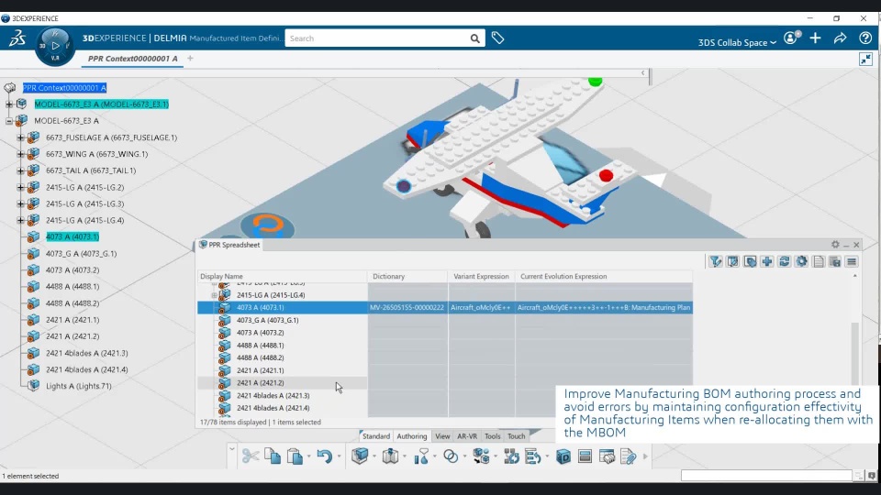Click the Cut scissors icon
This screenshot has height=495, width=881.
pos(250,456)
